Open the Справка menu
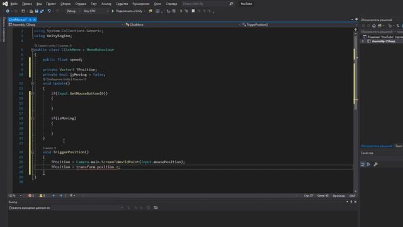 (171, 4)
